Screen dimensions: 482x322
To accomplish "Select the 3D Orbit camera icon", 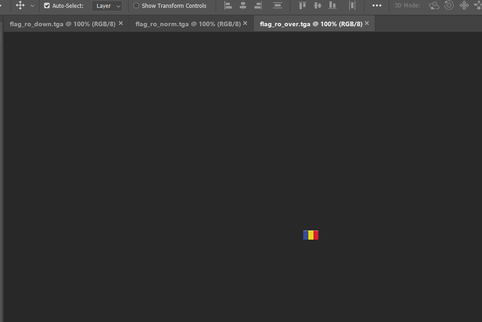I will coord(434,6).
